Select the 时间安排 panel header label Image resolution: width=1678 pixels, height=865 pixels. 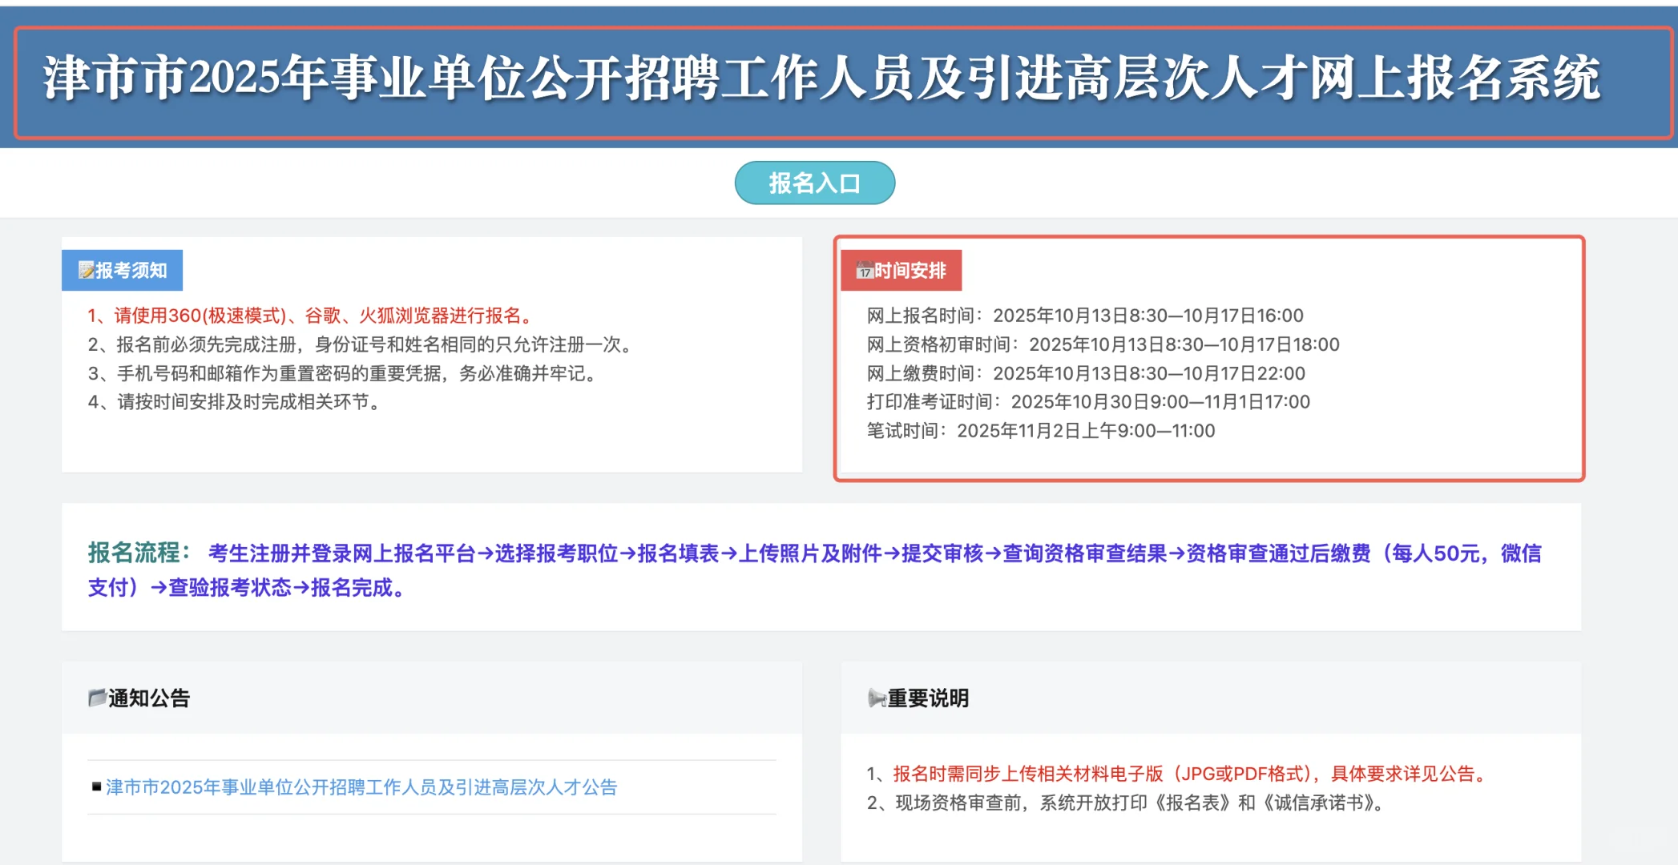tap(914, 270)
